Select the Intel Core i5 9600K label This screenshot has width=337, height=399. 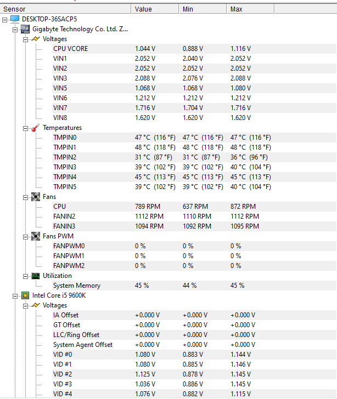click(59, 295)
